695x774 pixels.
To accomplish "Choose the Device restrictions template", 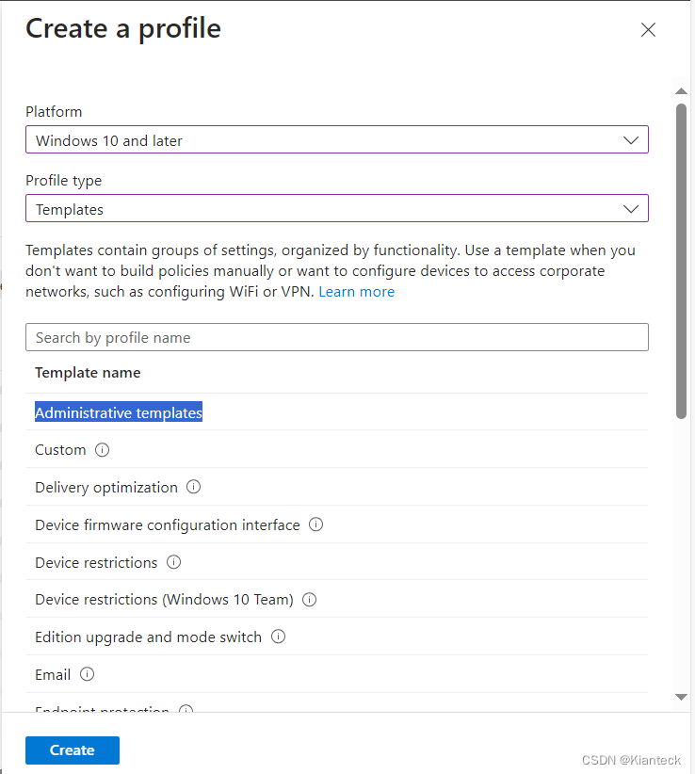I will [x=98, y=562].
